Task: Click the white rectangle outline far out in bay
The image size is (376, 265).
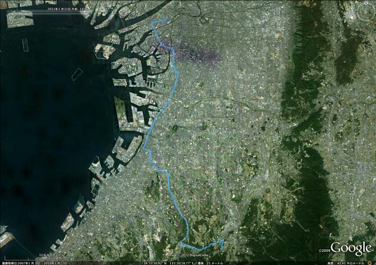Action: 25,45
